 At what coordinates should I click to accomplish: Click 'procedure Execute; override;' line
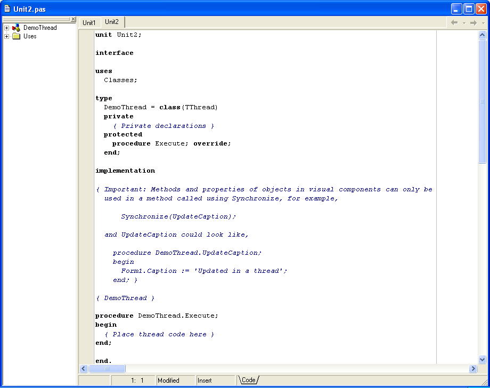171,143
